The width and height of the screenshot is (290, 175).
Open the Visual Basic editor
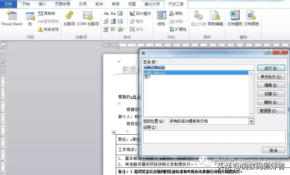click(12, 18)
